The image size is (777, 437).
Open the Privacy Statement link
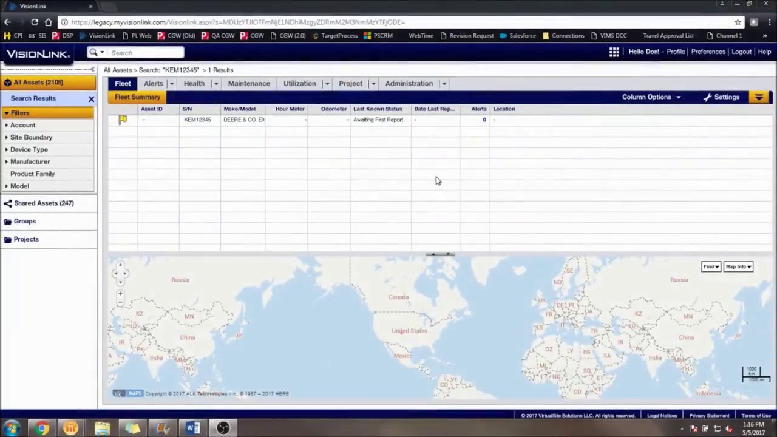(709, 416)
